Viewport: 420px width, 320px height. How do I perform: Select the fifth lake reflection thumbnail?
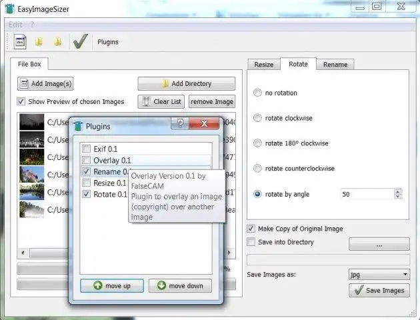pos(31,192)
